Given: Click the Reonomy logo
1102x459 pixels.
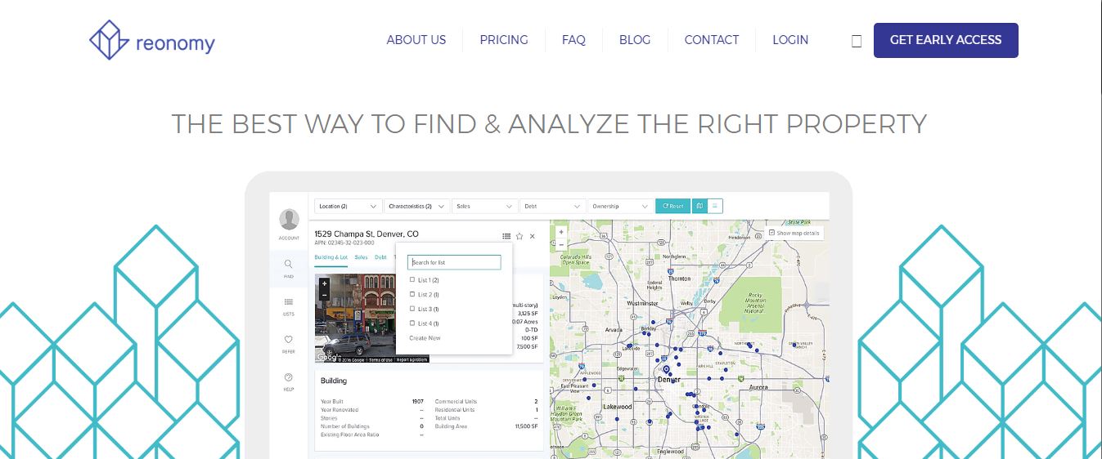Looking at the screenshot, I should click(x=152, y=41).
